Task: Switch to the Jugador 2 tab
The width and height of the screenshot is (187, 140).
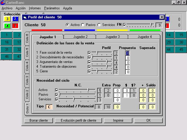Action: (x=80, y=37)
